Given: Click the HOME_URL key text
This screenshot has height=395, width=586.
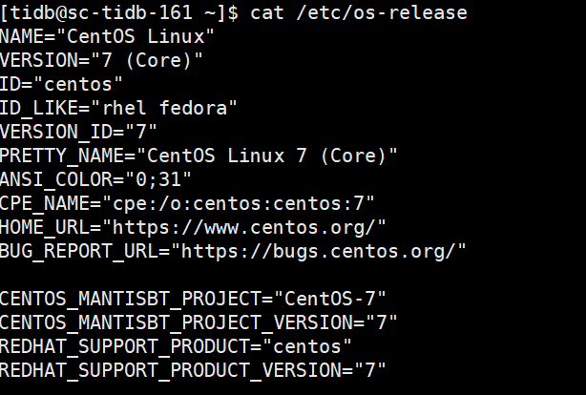Looking at the screenshot, I should 46,227.
